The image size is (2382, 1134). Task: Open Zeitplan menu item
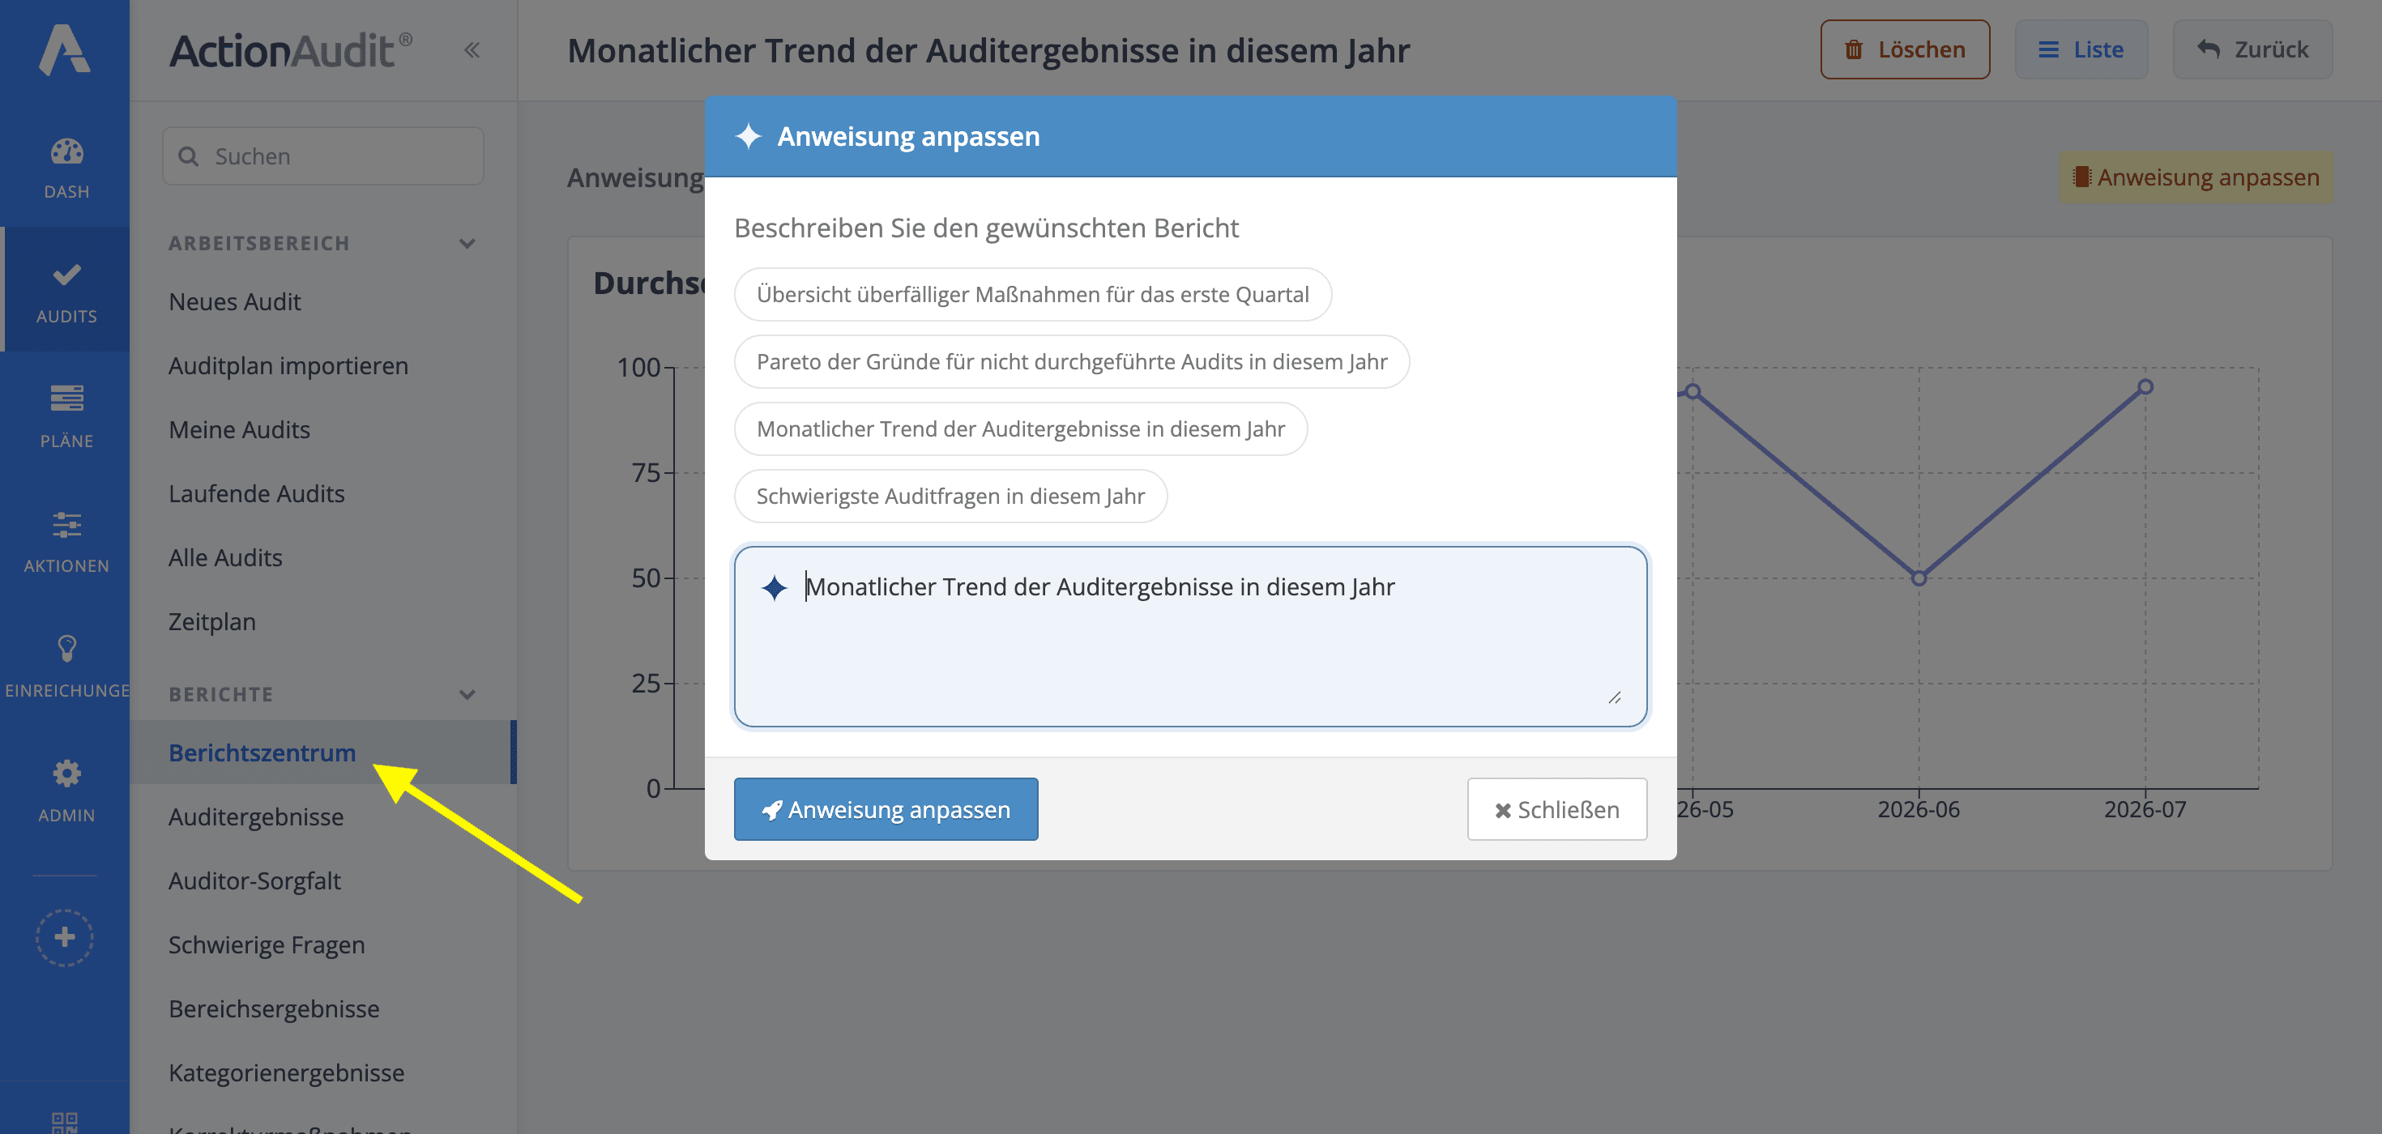pos(211,621)
